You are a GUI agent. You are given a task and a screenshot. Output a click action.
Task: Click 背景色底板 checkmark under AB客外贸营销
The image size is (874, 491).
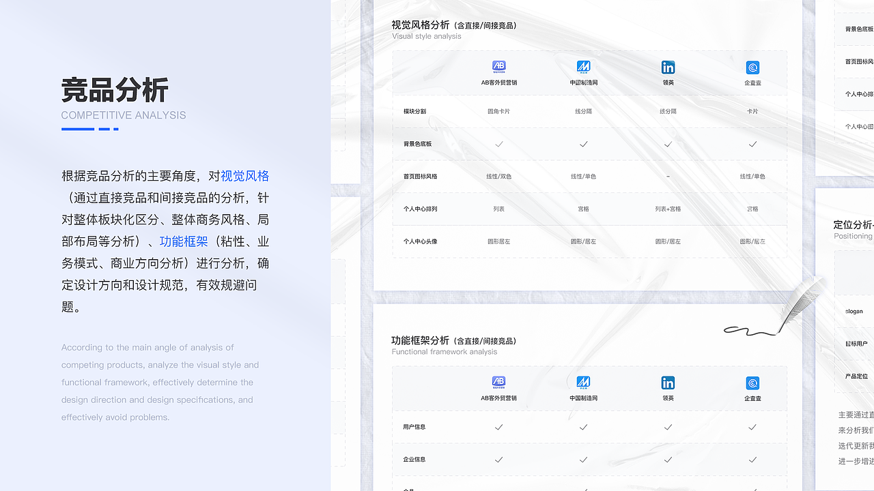[x=499, y=144]
